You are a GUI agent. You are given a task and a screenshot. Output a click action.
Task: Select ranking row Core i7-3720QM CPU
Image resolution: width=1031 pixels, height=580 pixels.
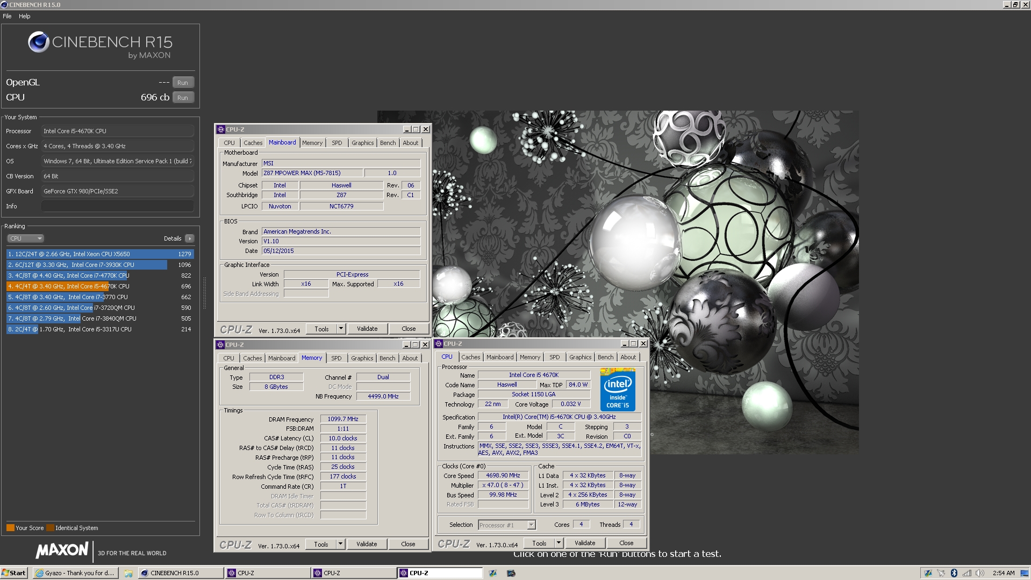pyautogui.click(x=100, y=308)
